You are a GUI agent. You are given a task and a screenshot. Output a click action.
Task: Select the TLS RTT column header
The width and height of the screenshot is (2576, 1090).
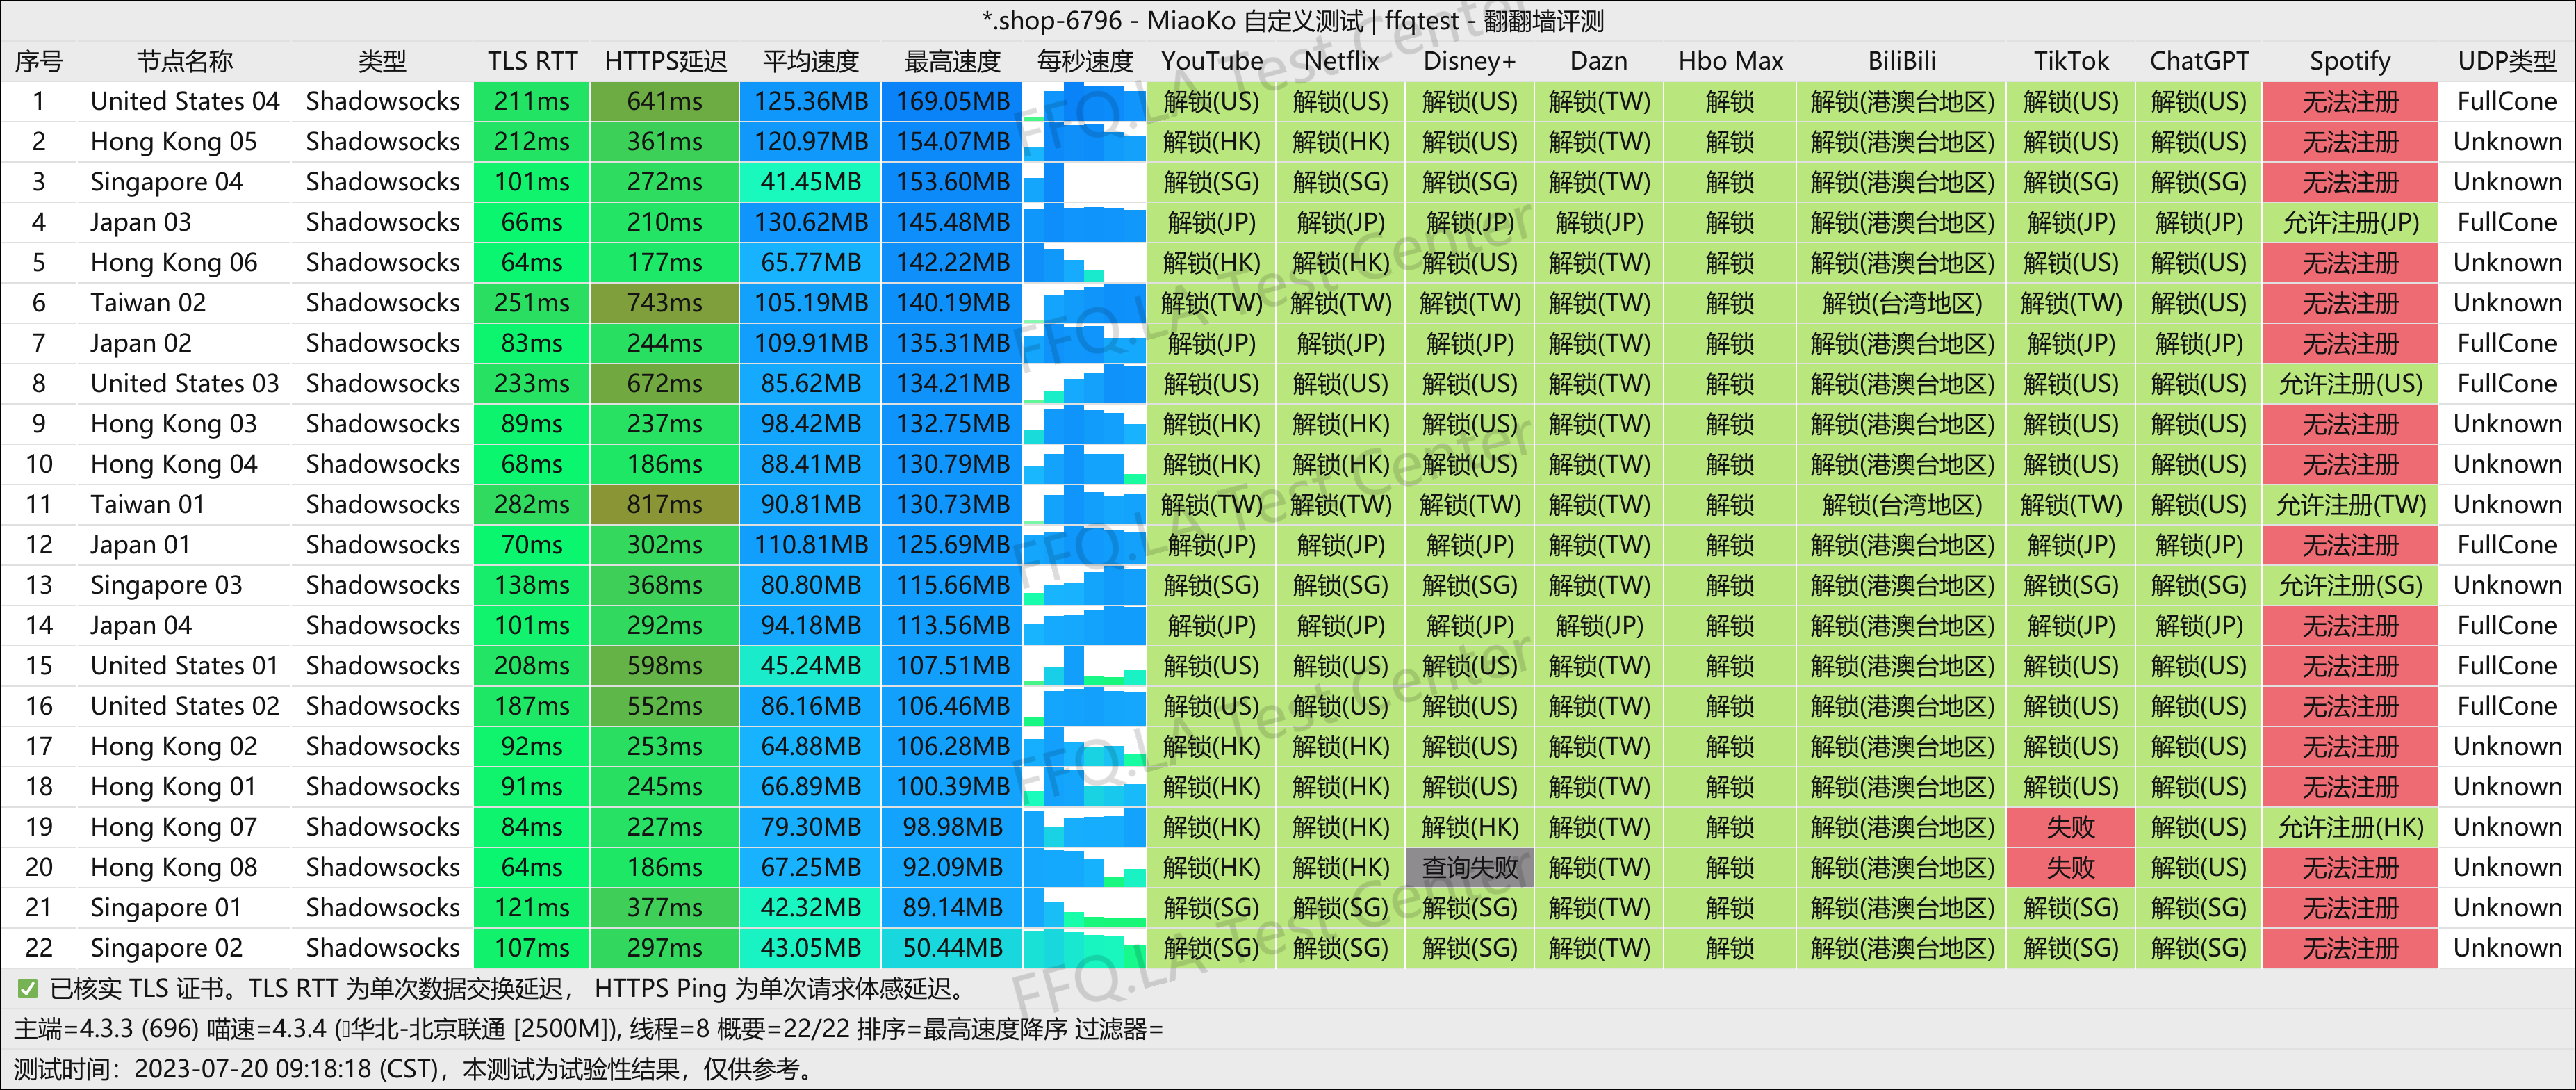click(x=532, y=61)
